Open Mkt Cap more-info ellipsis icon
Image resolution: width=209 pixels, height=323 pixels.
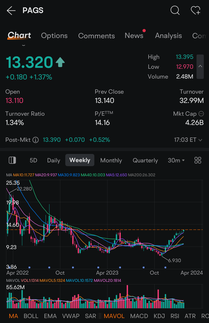pos(201,113)
